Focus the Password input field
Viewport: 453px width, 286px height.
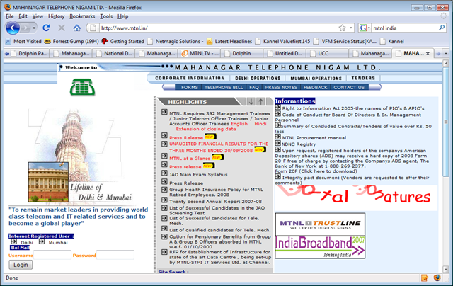115,255
